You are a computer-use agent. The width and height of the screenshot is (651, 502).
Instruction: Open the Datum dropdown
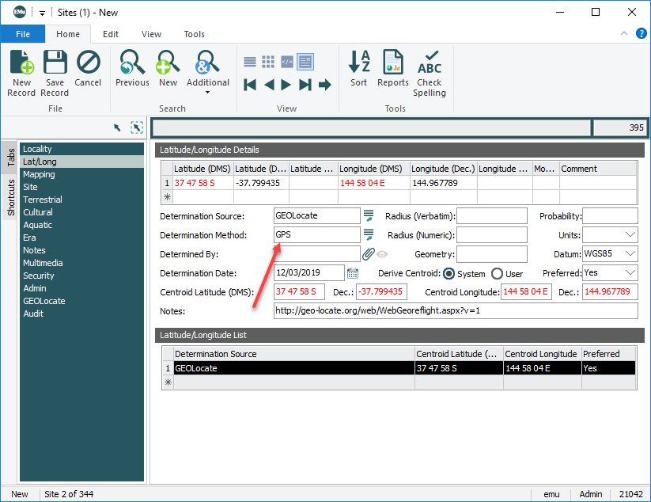click(x=630, y=254)
